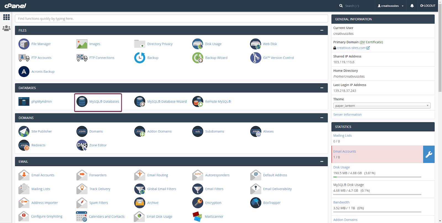This screenshot has height=223, width=442.
Task: Click the notifications bell icon
Action: 412,6
